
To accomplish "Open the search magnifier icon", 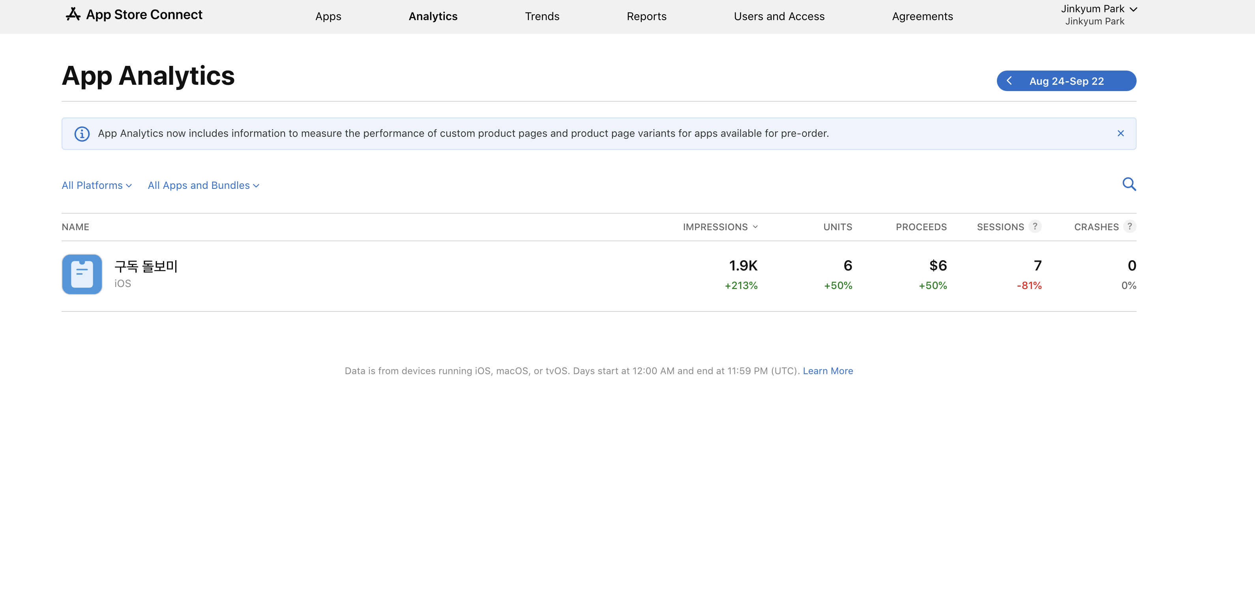I will coord(1129,184).
